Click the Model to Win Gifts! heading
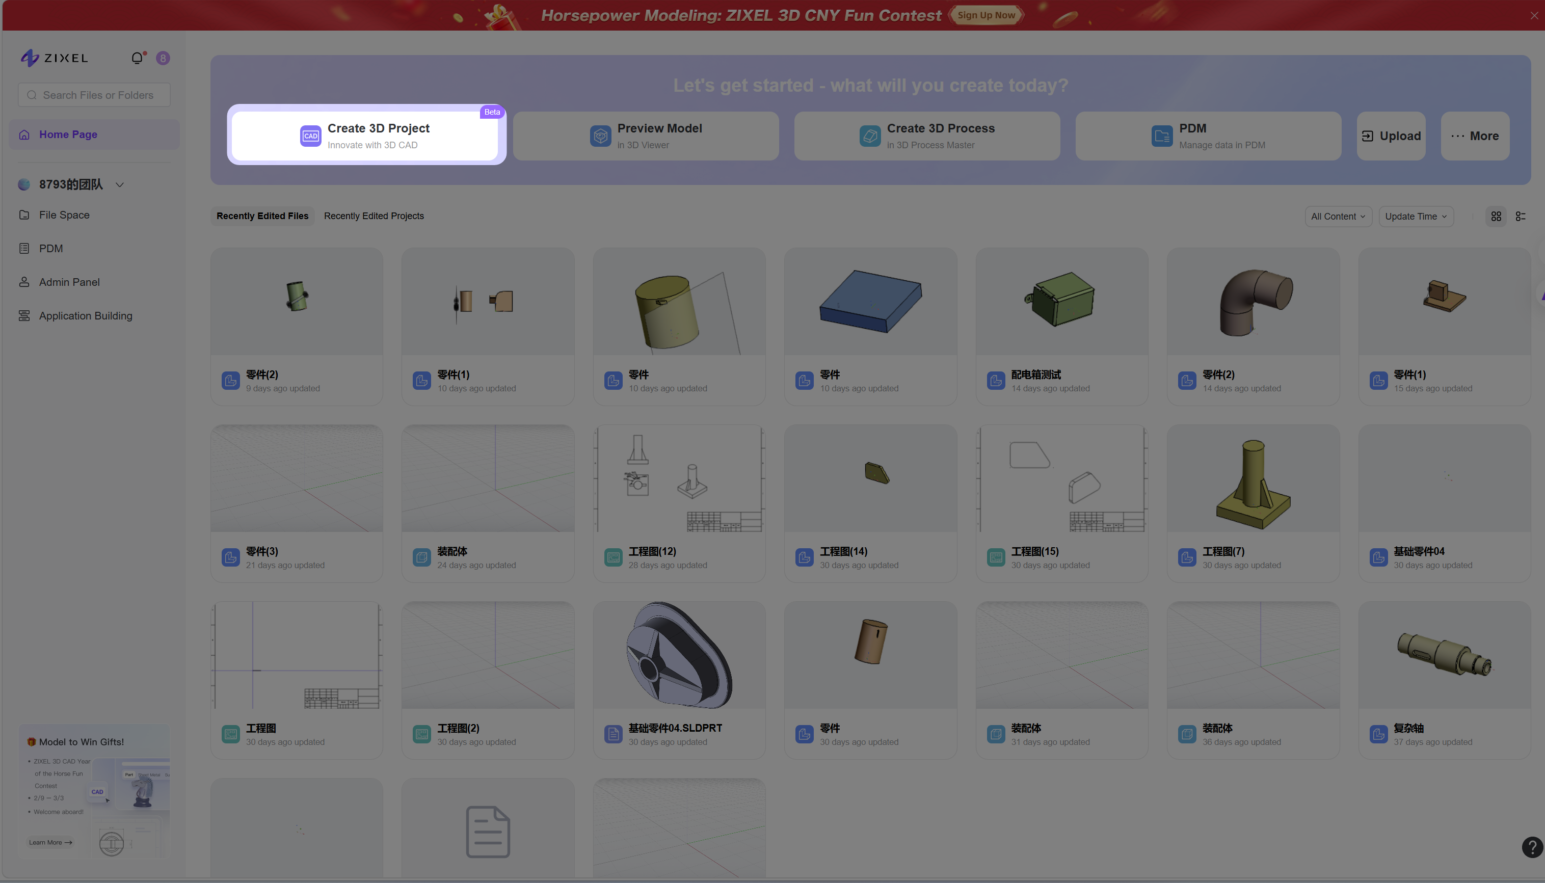The width and height of the screenshot is (1545, 883). click(81, 742)
